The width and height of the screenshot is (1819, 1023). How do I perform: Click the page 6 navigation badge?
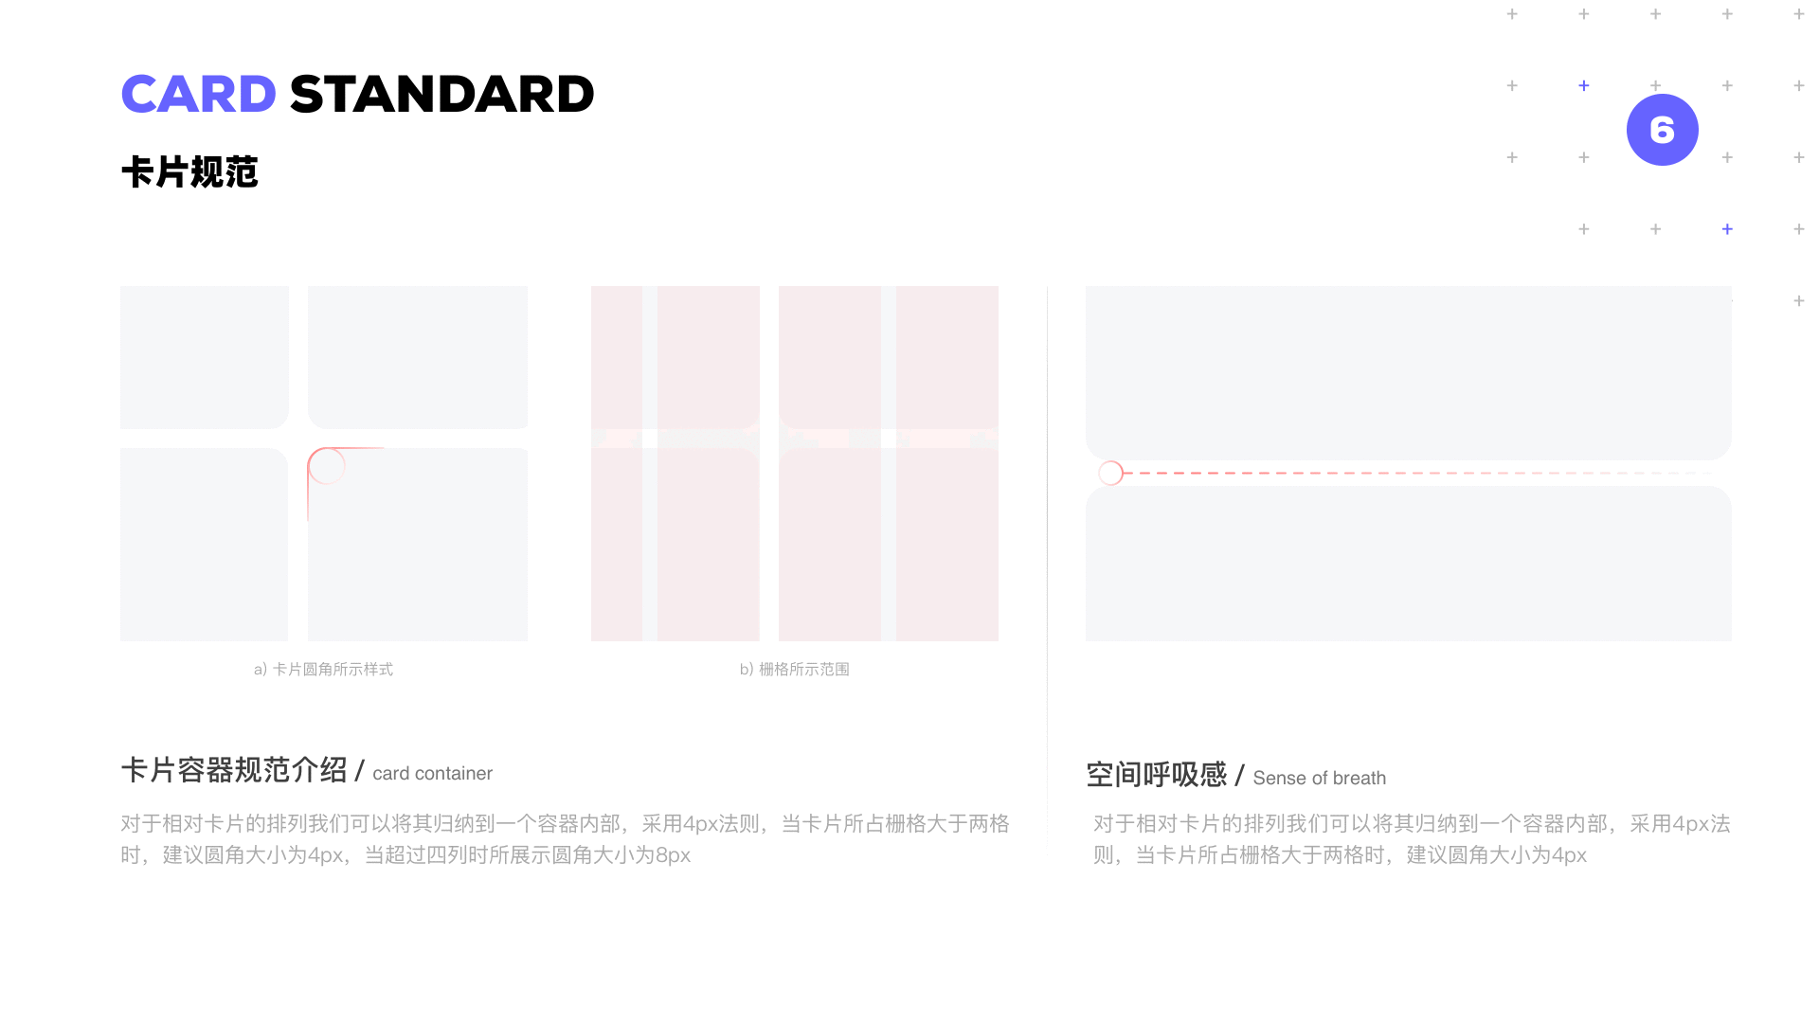[1662, 130]
